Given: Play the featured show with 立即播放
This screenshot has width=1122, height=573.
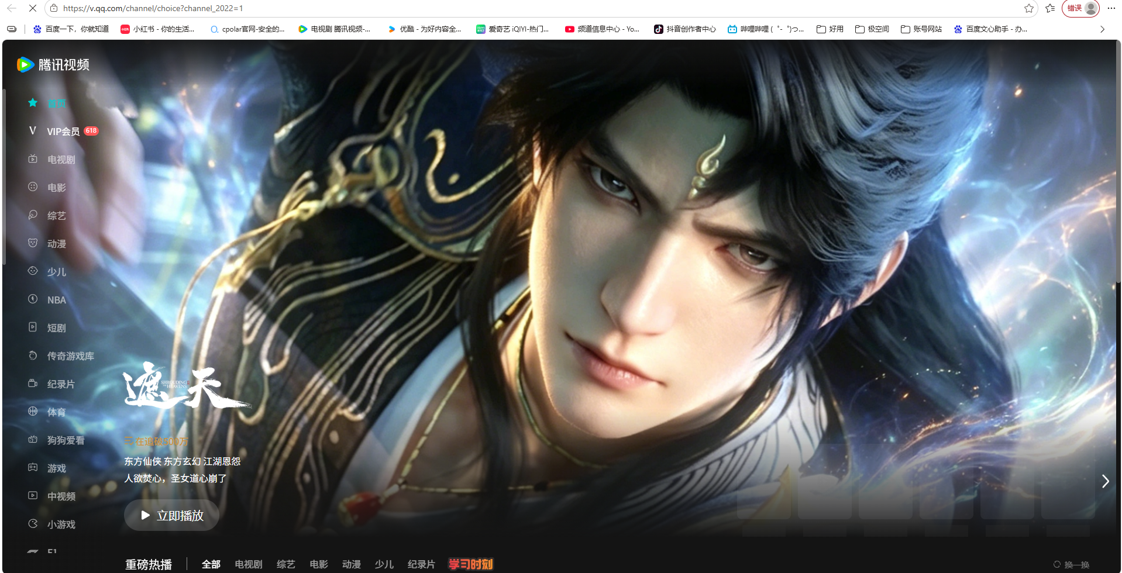Looking at the screenshot, I should point(171,515).
